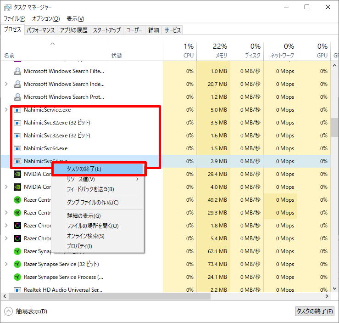The image size is (339, 323).
Task: Sort by the CPU column header
Action: click(x=180, y=51)
